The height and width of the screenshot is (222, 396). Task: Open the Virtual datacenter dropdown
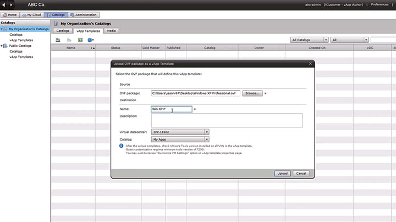coord(180,132)
